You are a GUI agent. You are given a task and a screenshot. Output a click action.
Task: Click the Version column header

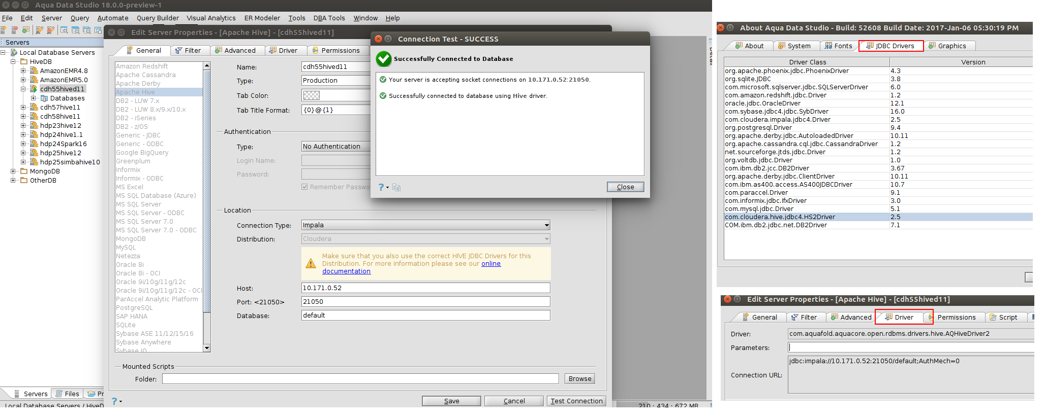pyautogui.click(x=962, y=62)
